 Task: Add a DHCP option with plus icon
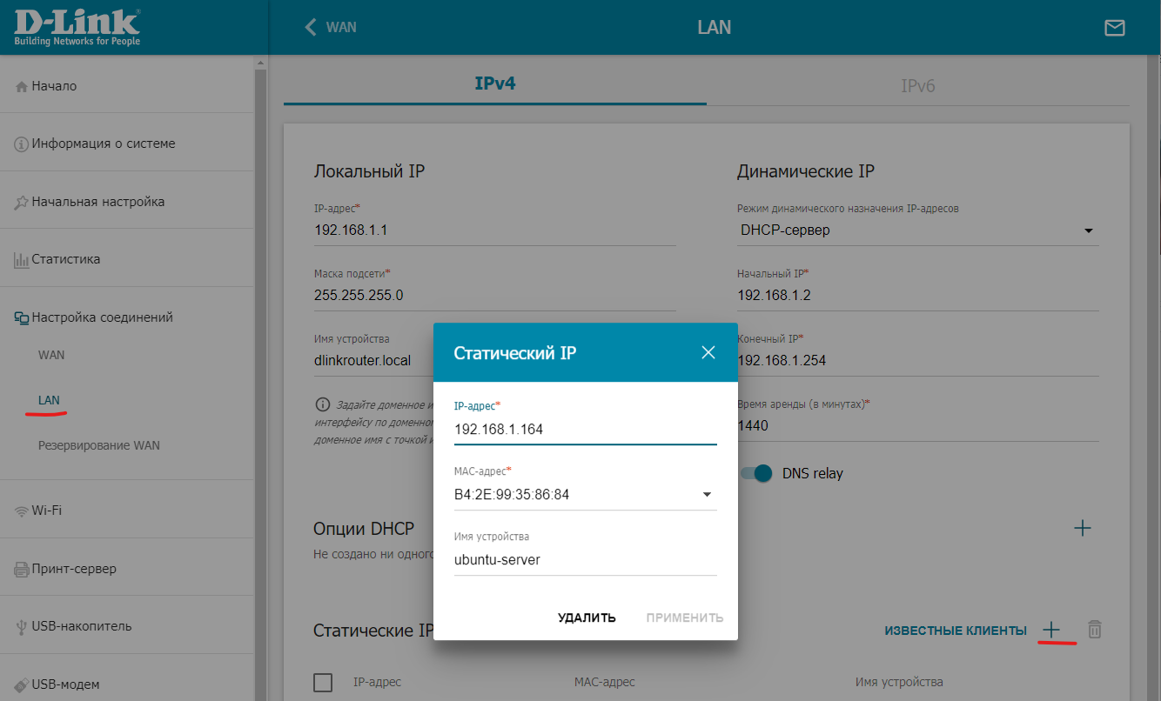pyautogui.click(x=1082, y=528)
